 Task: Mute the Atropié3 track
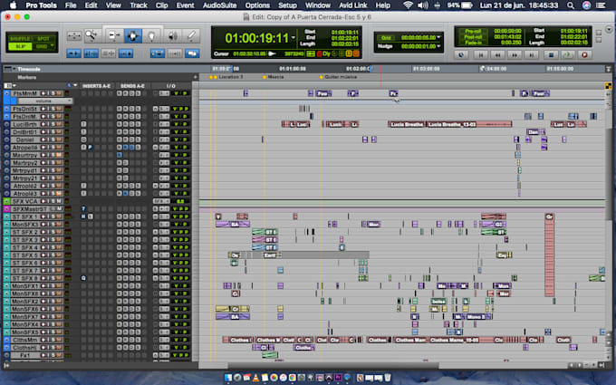click(x=59, y=193)
